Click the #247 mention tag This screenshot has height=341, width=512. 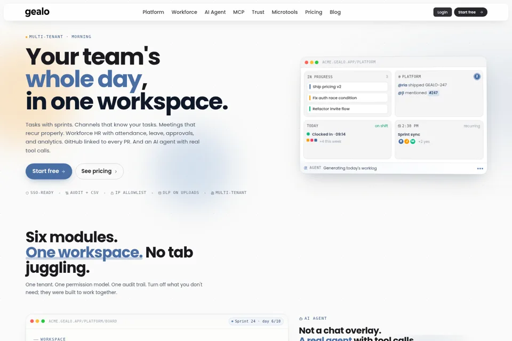433,93
